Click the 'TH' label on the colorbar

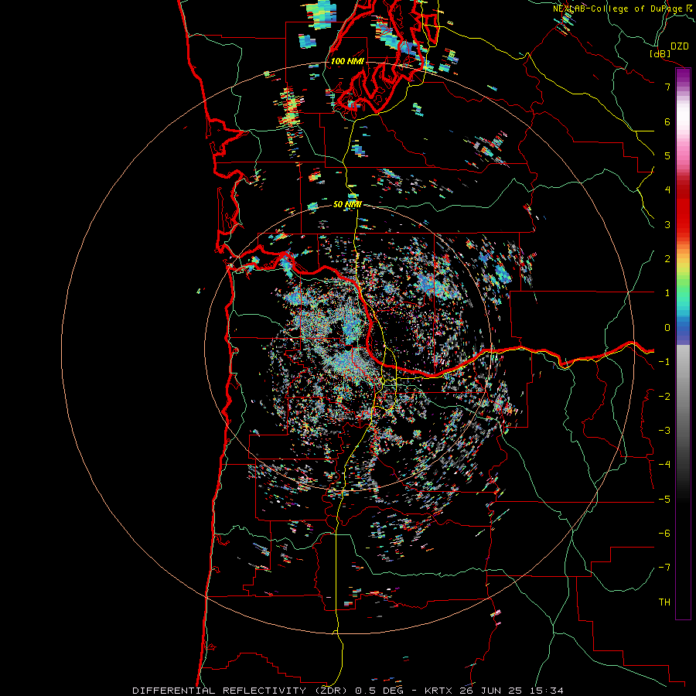tap(664, 602)
